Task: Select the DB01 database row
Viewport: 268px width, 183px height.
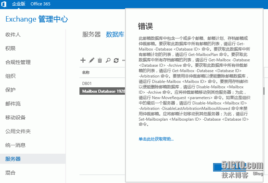Action: (102, 84)
